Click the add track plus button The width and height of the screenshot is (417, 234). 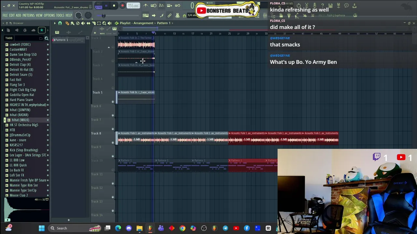[95, 33]
